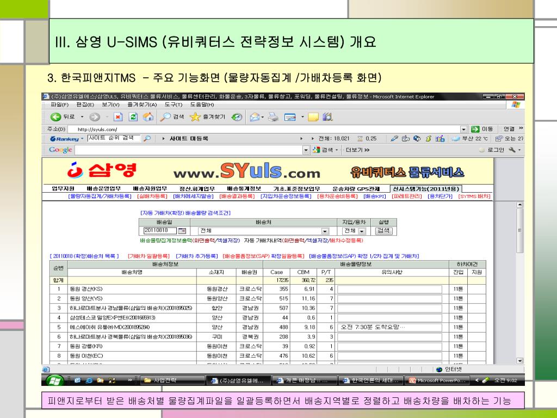Open the 운송차량 GPS관제 navigation item
Image resolution: width=557 pixels, height=418 pixels.
tap(356, 189)
